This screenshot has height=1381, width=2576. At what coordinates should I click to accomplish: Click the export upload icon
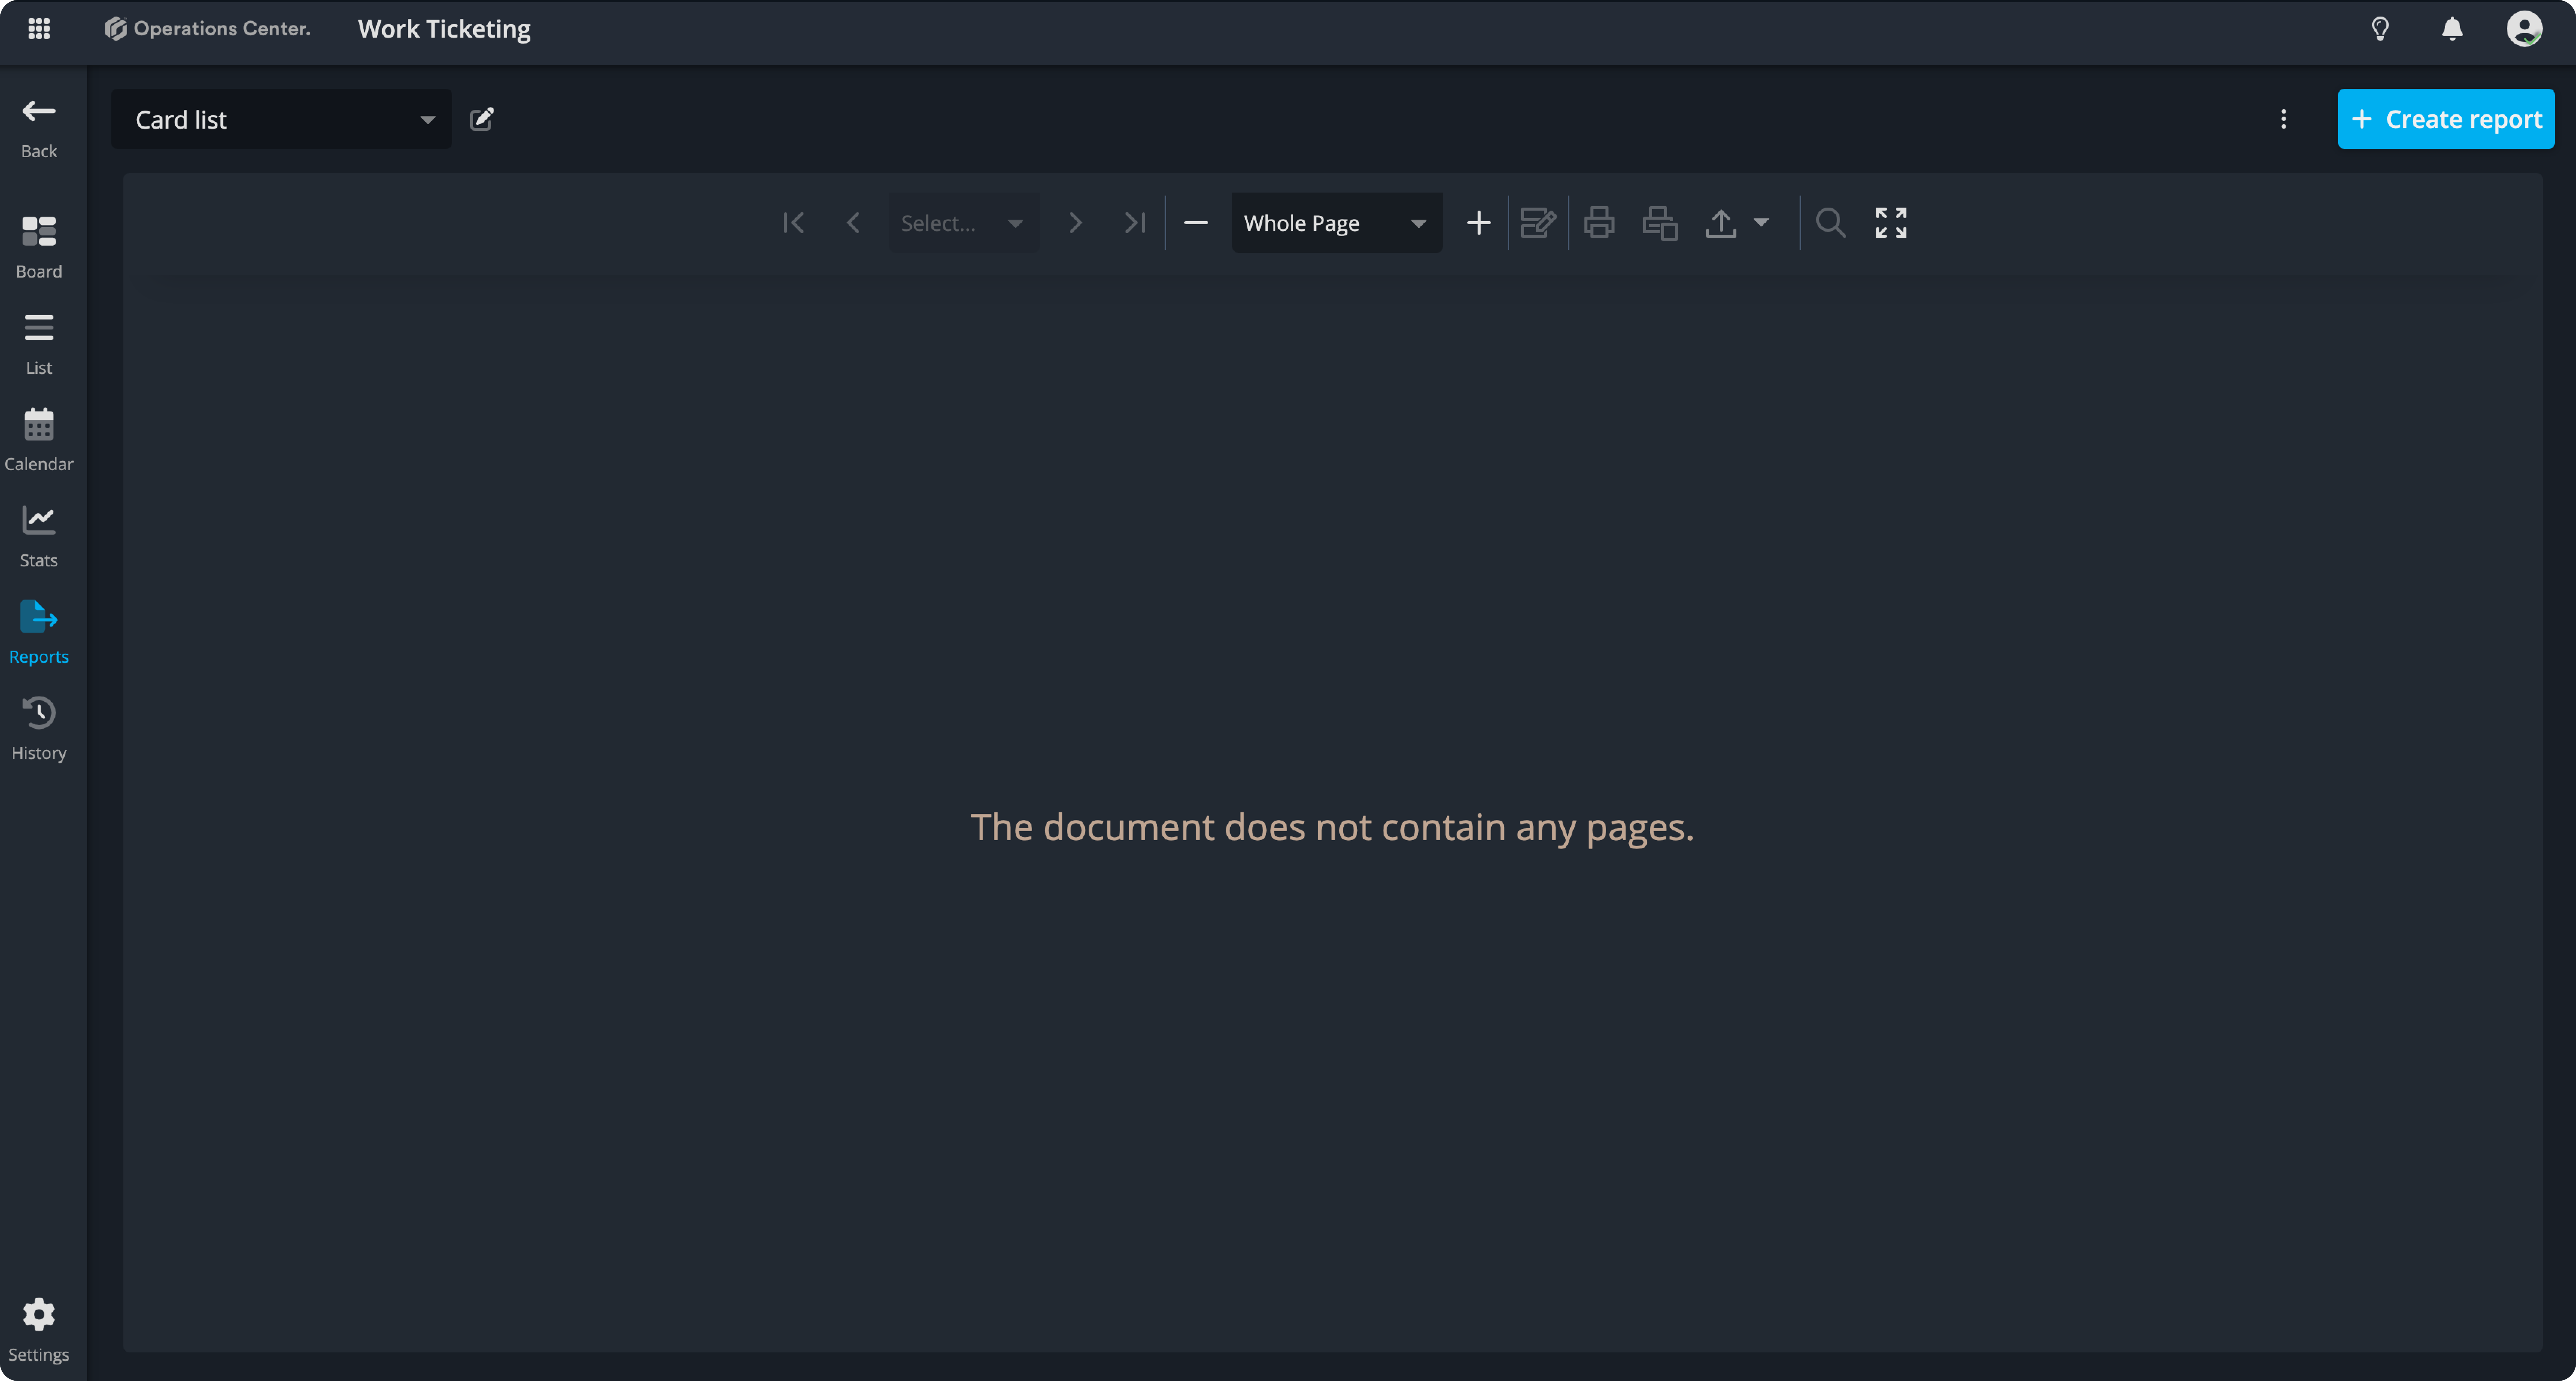pos(1721,223)
